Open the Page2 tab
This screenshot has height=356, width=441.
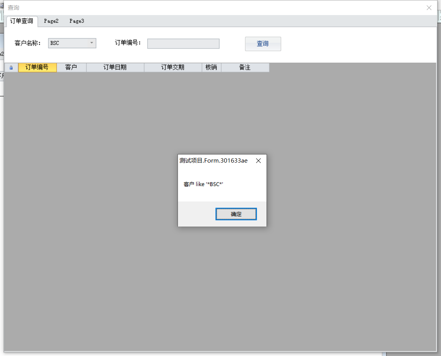click(51, 21)
